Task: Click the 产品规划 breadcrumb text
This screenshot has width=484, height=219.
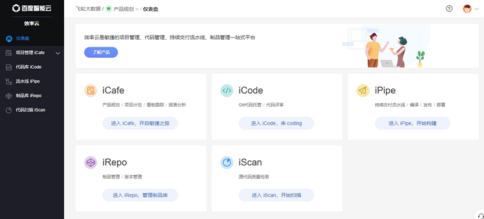Action: click(x=124, y=9)
